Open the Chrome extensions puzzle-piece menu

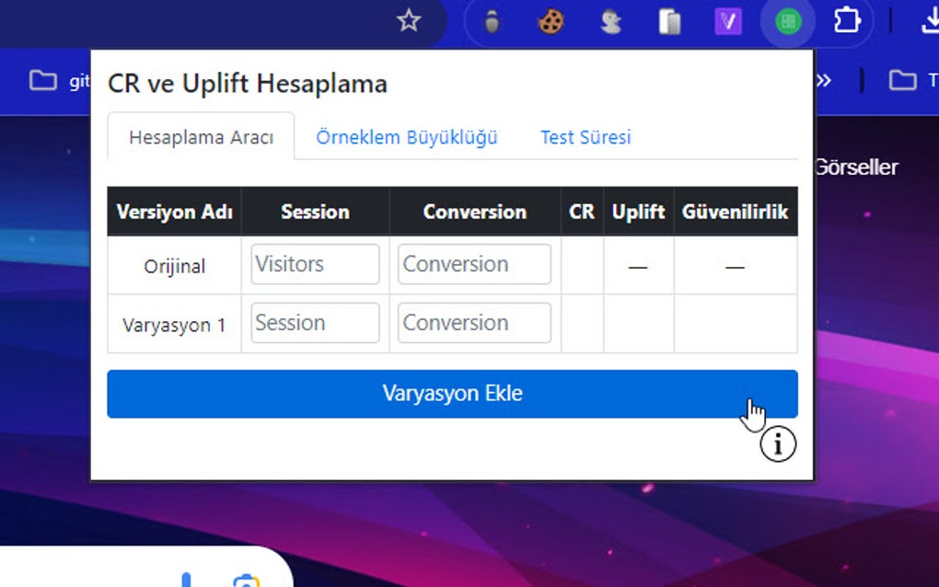coord(846,21)
